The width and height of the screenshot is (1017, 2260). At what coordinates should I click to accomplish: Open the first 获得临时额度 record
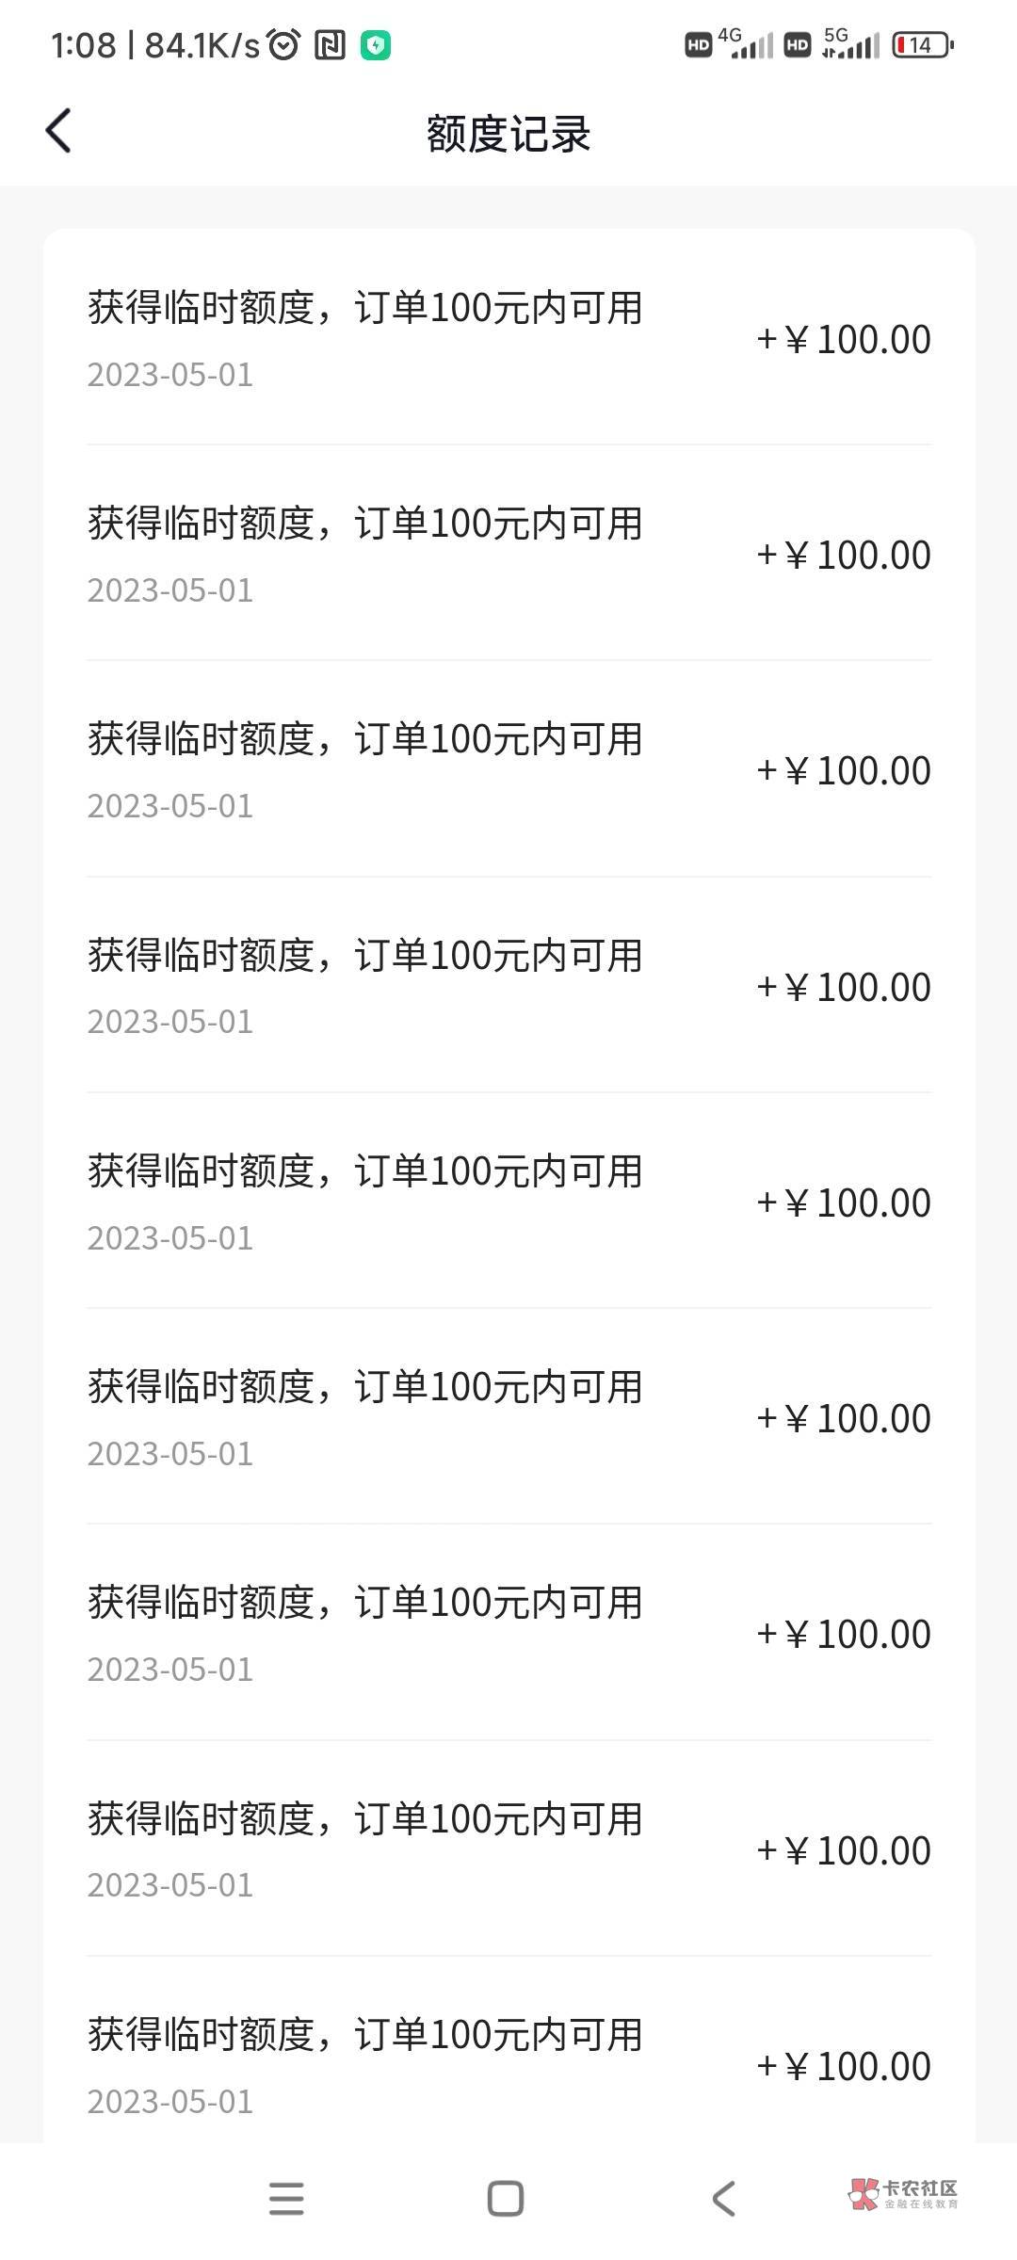(508, 338)
